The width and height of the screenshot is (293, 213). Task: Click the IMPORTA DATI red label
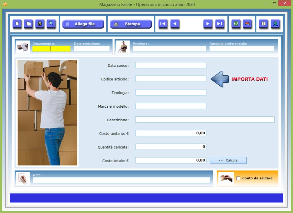249,79
